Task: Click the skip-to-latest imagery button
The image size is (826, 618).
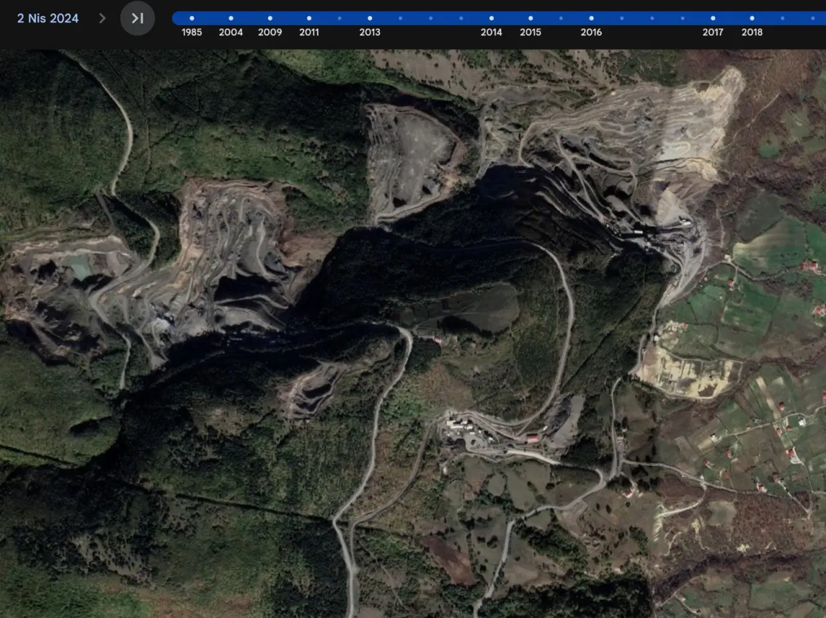Action: [137, 18]
